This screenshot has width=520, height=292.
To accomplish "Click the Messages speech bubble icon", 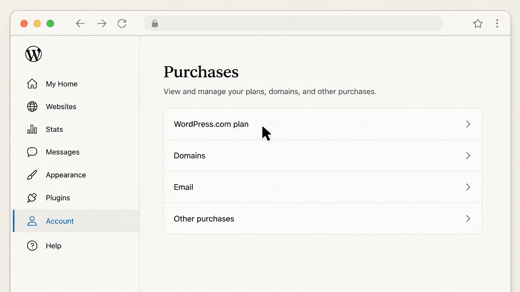I will (32, 152).
